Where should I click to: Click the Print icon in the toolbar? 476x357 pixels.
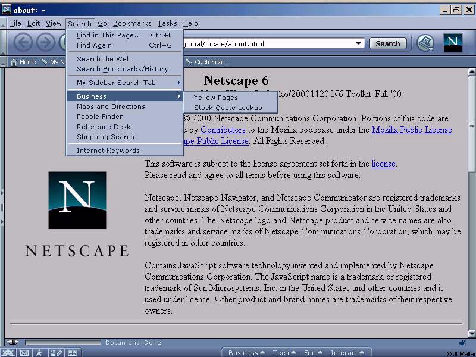(425, 43)
